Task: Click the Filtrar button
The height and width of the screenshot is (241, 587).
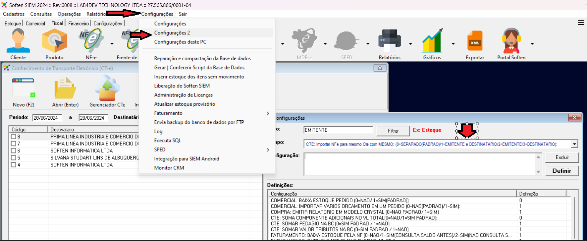Action: point(393,131)
